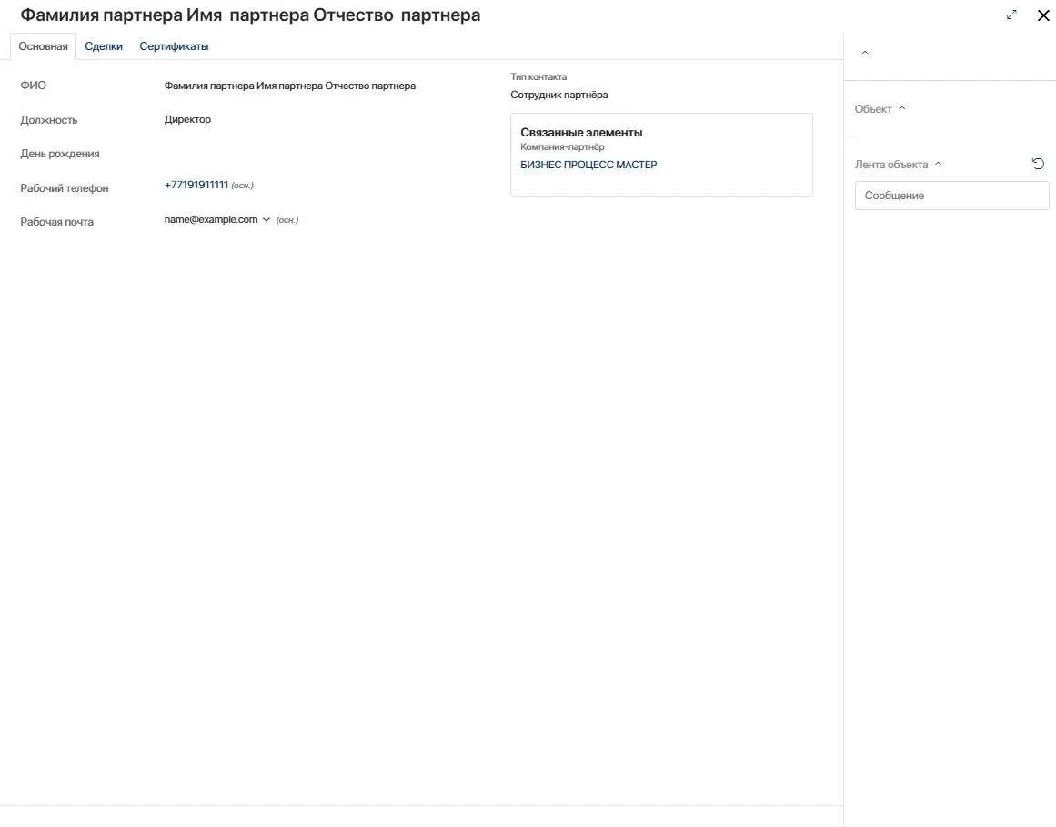Collapse the Лента объекта section
Image resolution: width=1056 pixels, height=827 pixels.
(x=938, y=165)
